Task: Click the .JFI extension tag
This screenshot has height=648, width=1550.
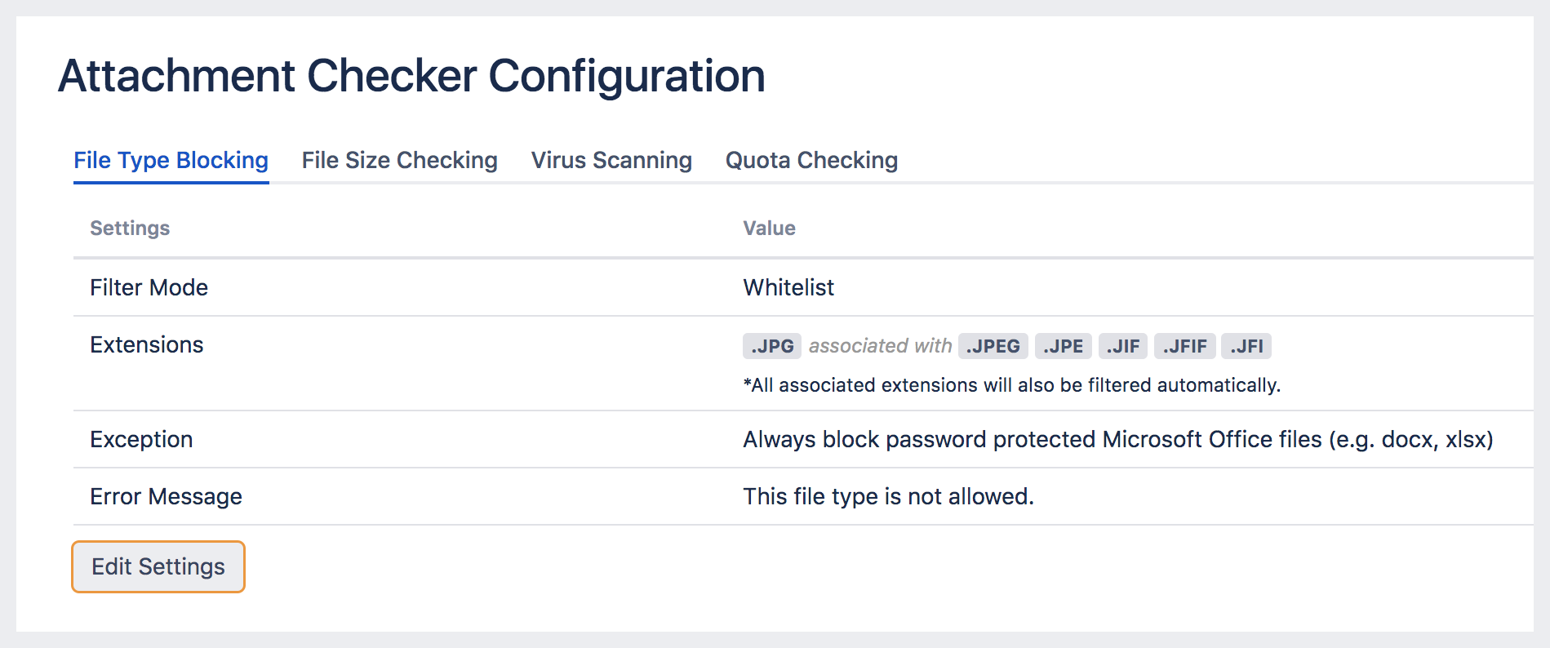Action: click(1247, 345)
